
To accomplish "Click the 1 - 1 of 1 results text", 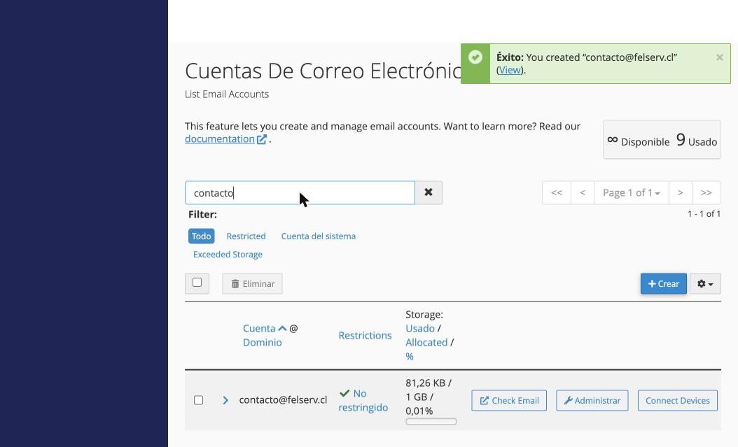I will 704,214.
